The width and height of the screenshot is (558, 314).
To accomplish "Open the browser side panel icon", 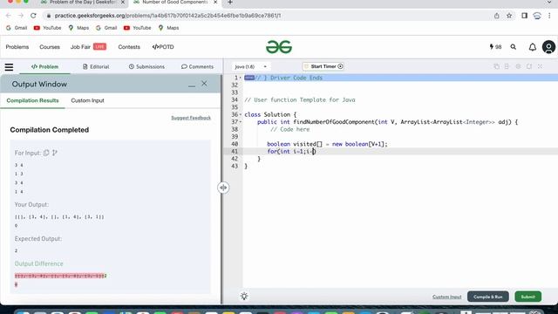I will tap(524, 16).
